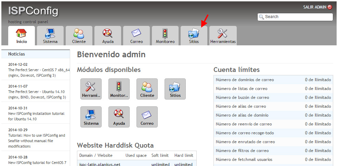
Task: Click the magnifier icon in search box
Action: click(261, 17)
